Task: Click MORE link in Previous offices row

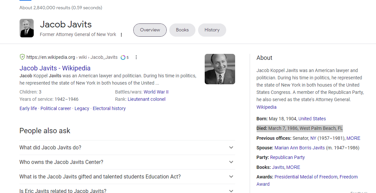Action: pyautogui.click(x=353, y=138)
